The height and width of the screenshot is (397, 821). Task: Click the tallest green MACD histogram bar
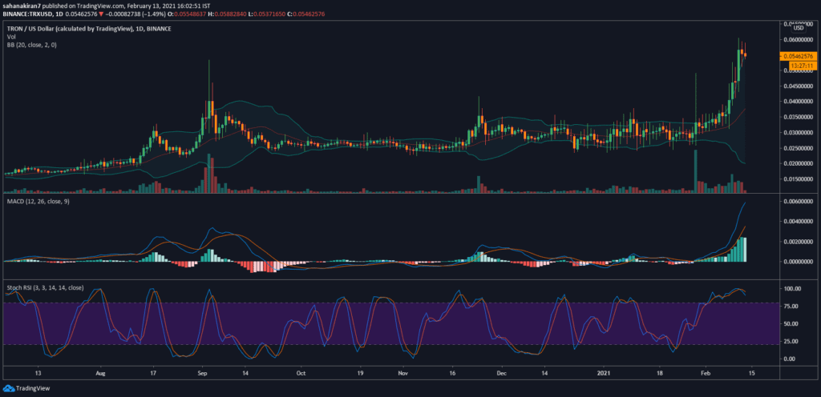click(x=745, y=249)
